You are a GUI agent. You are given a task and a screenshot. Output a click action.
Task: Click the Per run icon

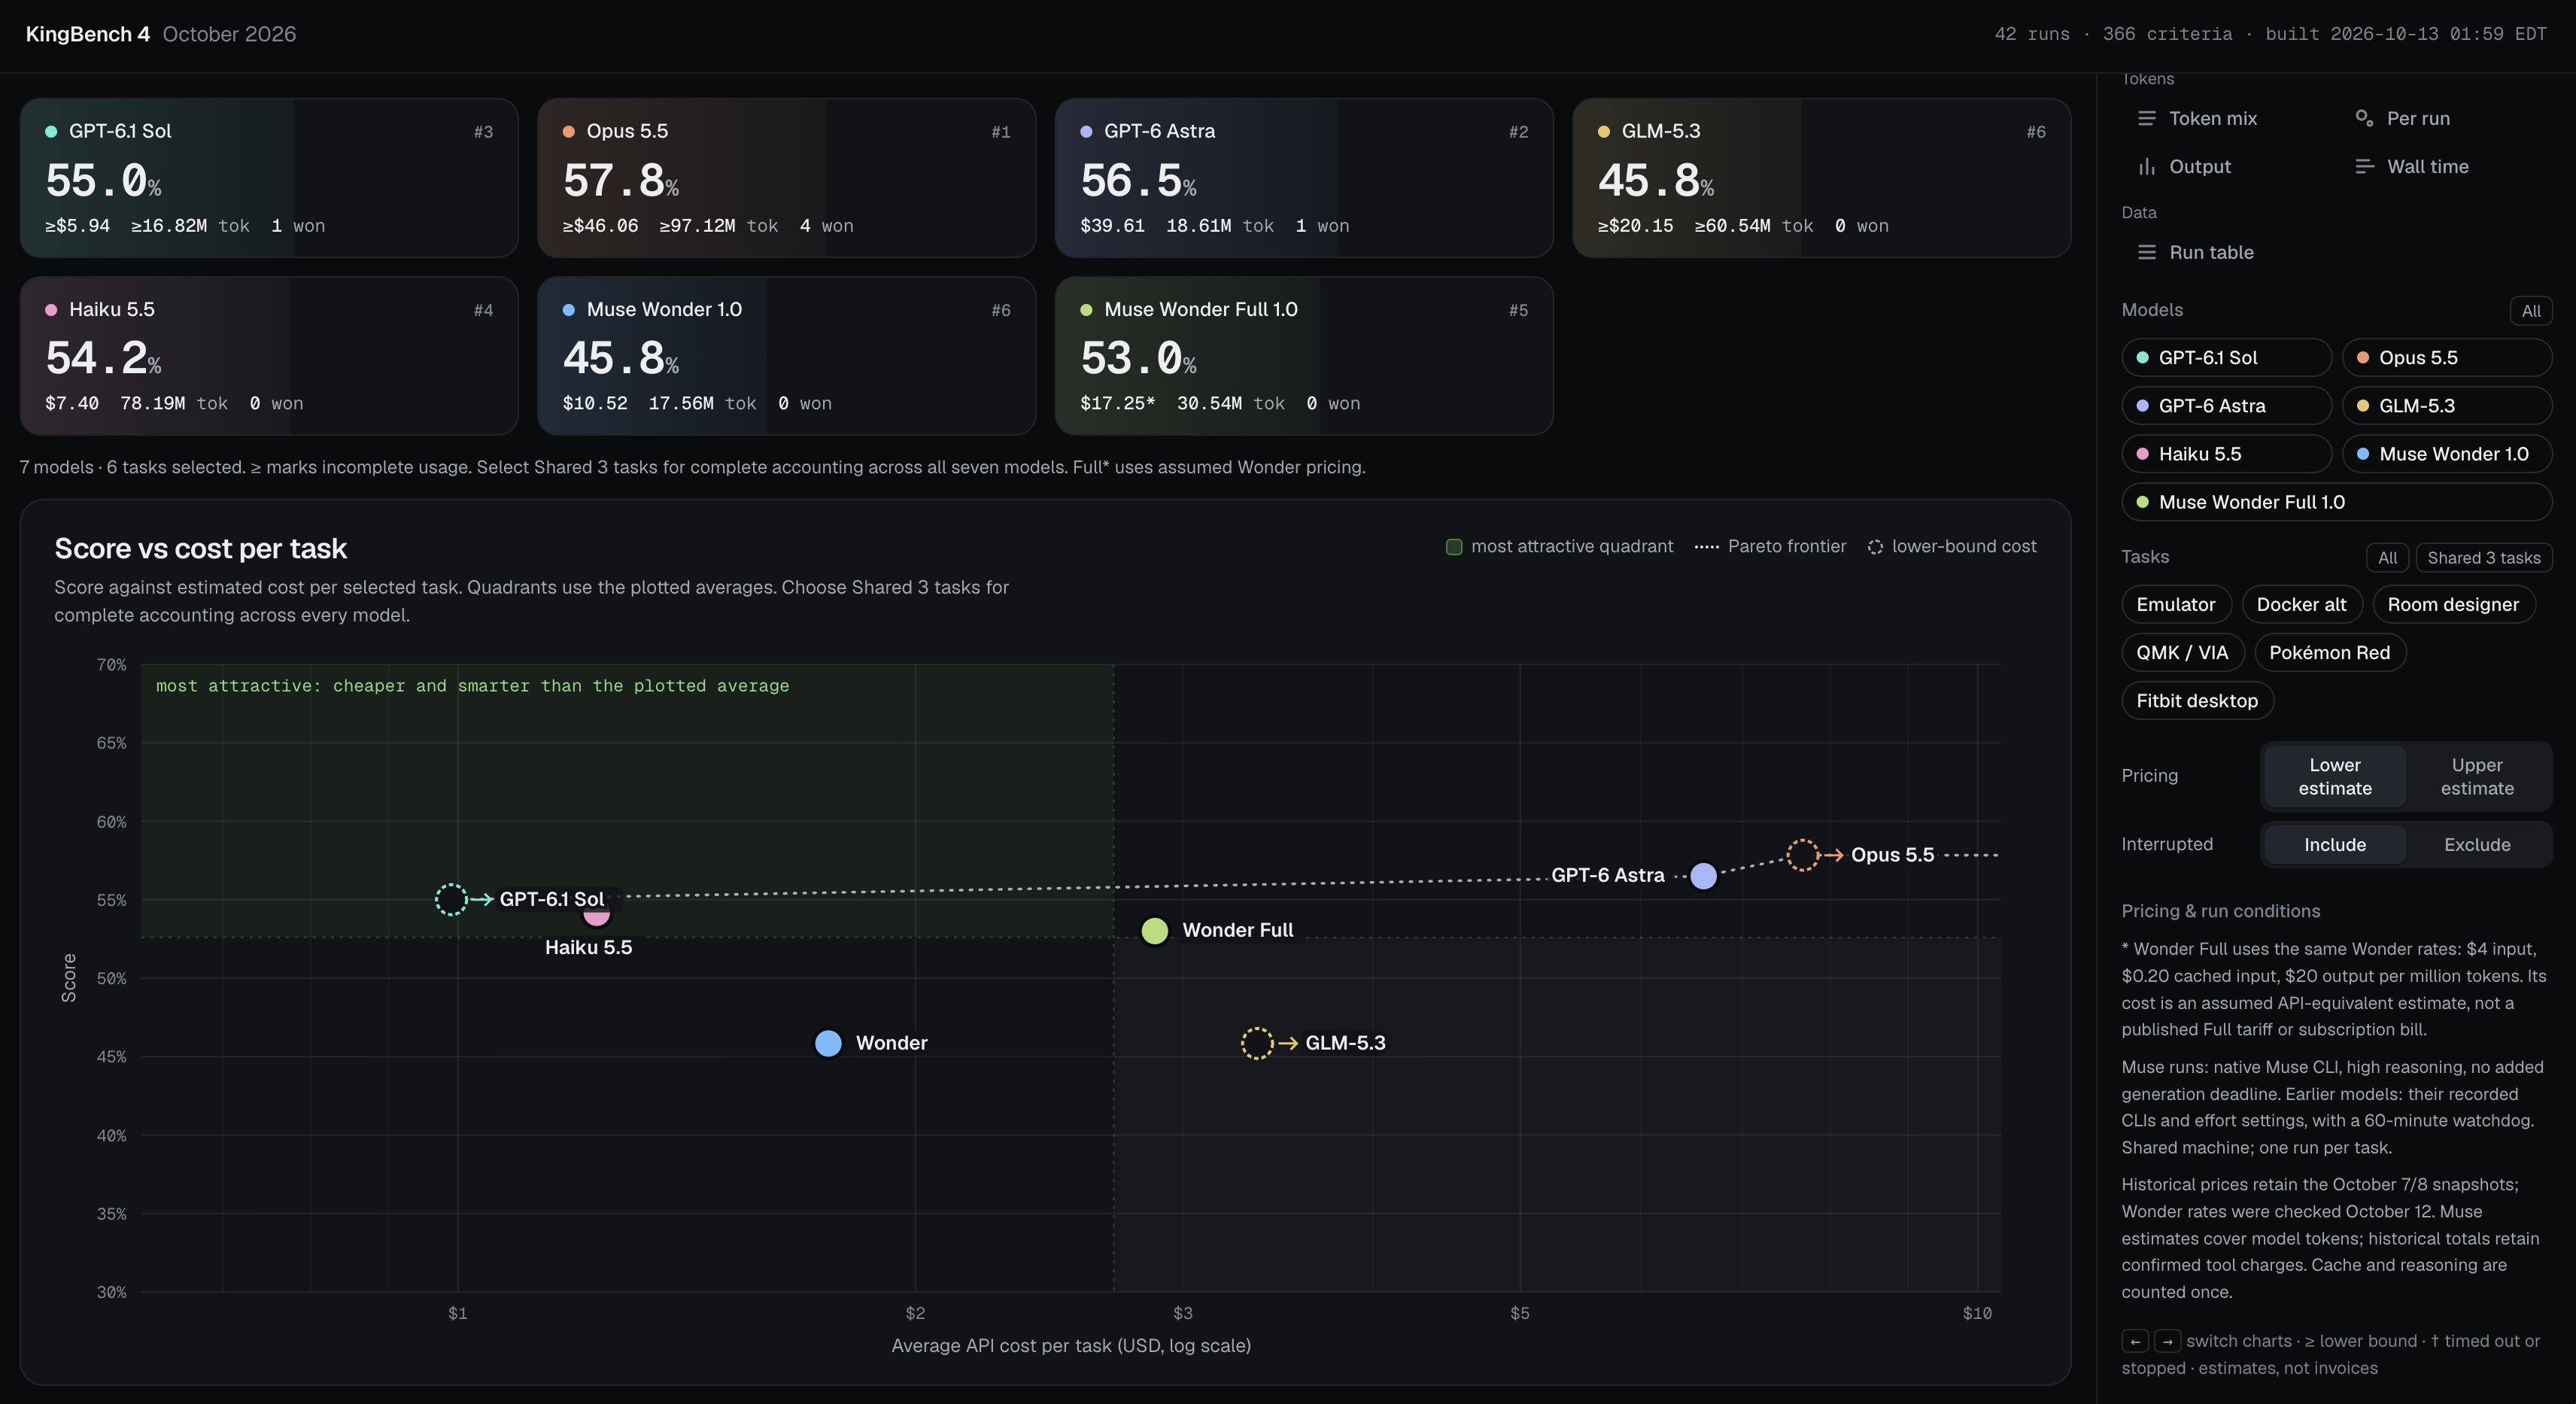[x=2364, y=118]
